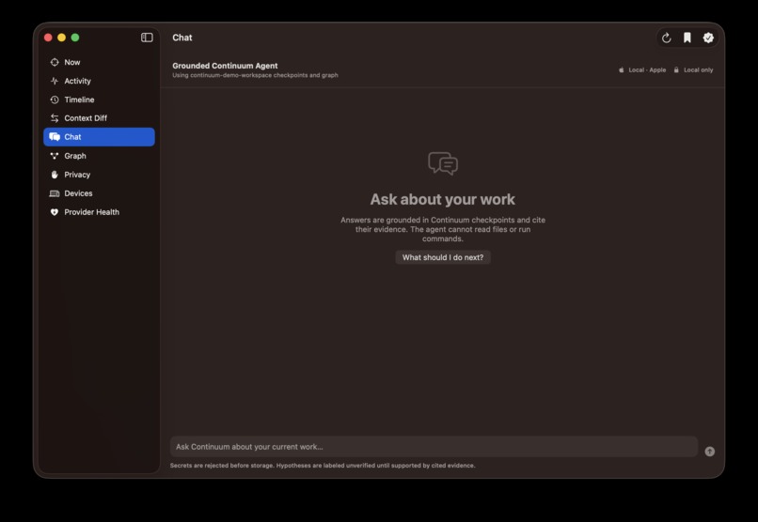Image resolution: width=758 pixels, height=522 pixels.
Task: Click the Local - Apple provider label
Action: point(647,70)
